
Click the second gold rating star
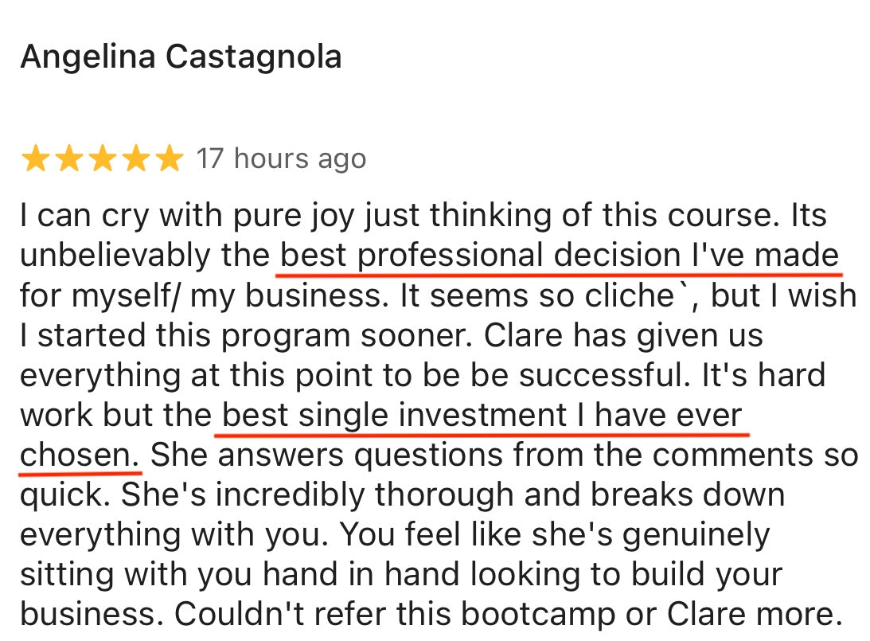coord(68,159)
